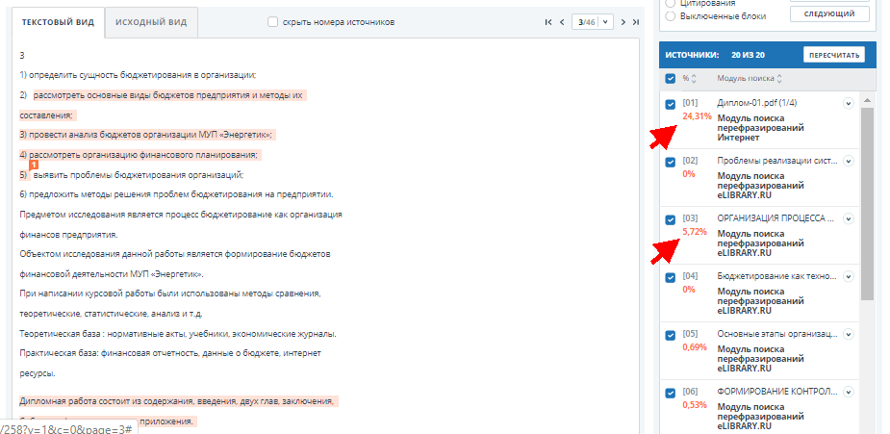The width and height of the screenshot is (890, 434).
Task: Click highlighted line 'Дипломная работа состоит из содержания'
Action: (x=178, y=401)
